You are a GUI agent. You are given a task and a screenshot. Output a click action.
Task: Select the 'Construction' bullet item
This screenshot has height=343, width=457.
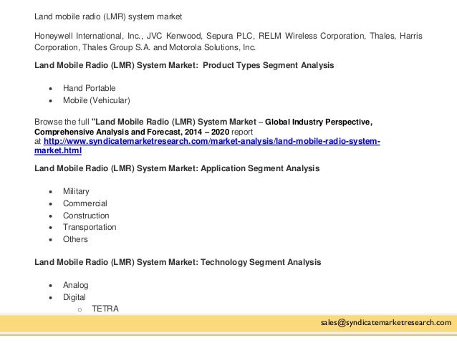click(x=86, y=216)
